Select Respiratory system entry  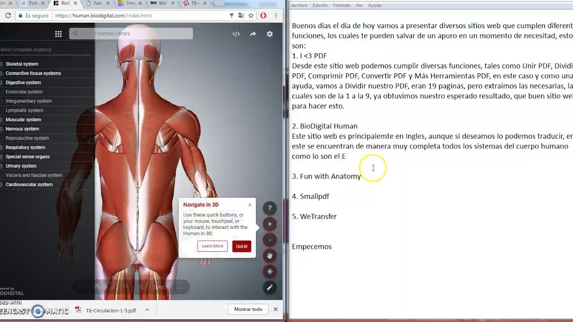[x=26, y=148]
